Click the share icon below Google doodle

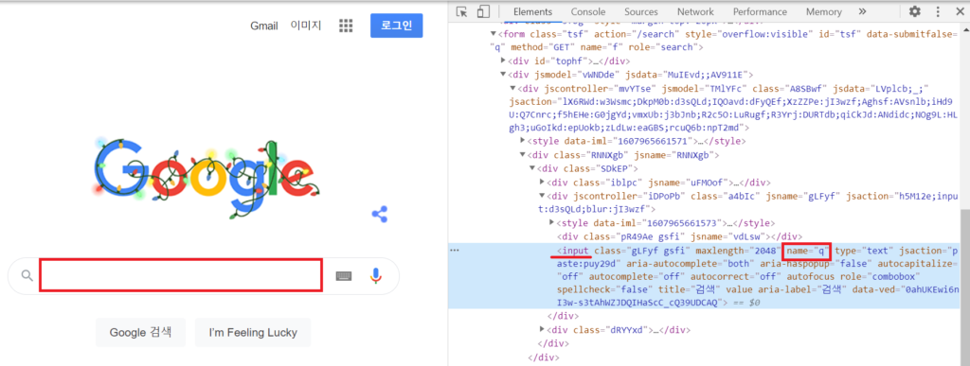tap(379, 215)
